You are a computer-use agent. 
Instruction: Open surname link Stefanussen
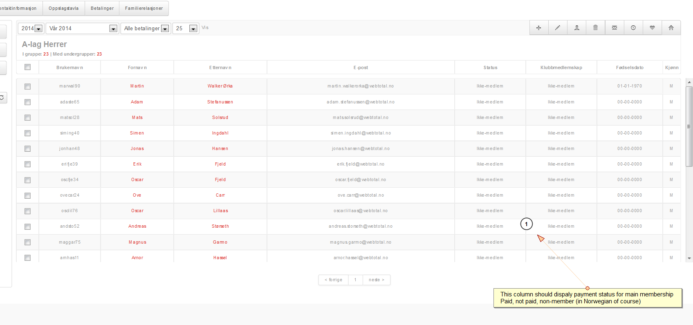point(220,102)
